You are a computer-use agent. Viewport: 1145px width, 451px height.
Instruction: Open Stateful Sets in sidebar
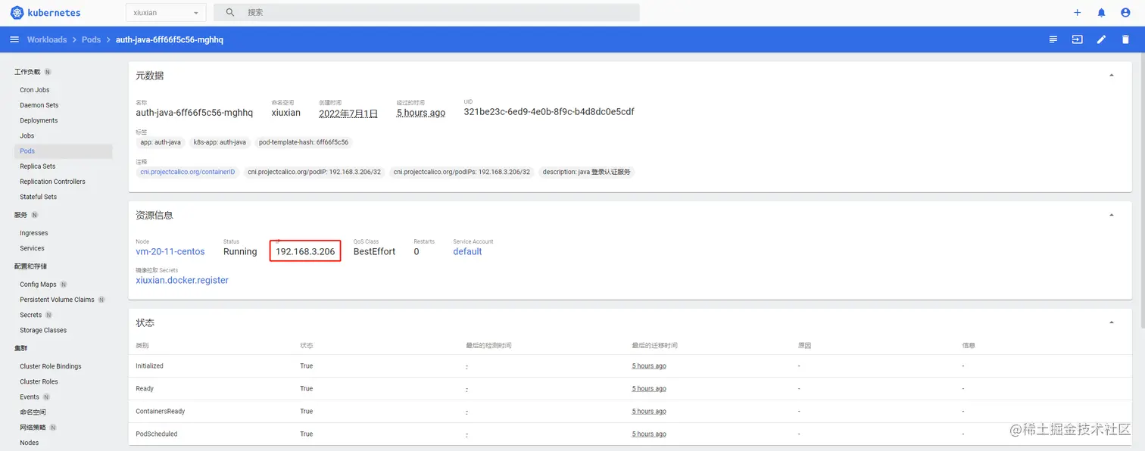[x=39, y=197]
